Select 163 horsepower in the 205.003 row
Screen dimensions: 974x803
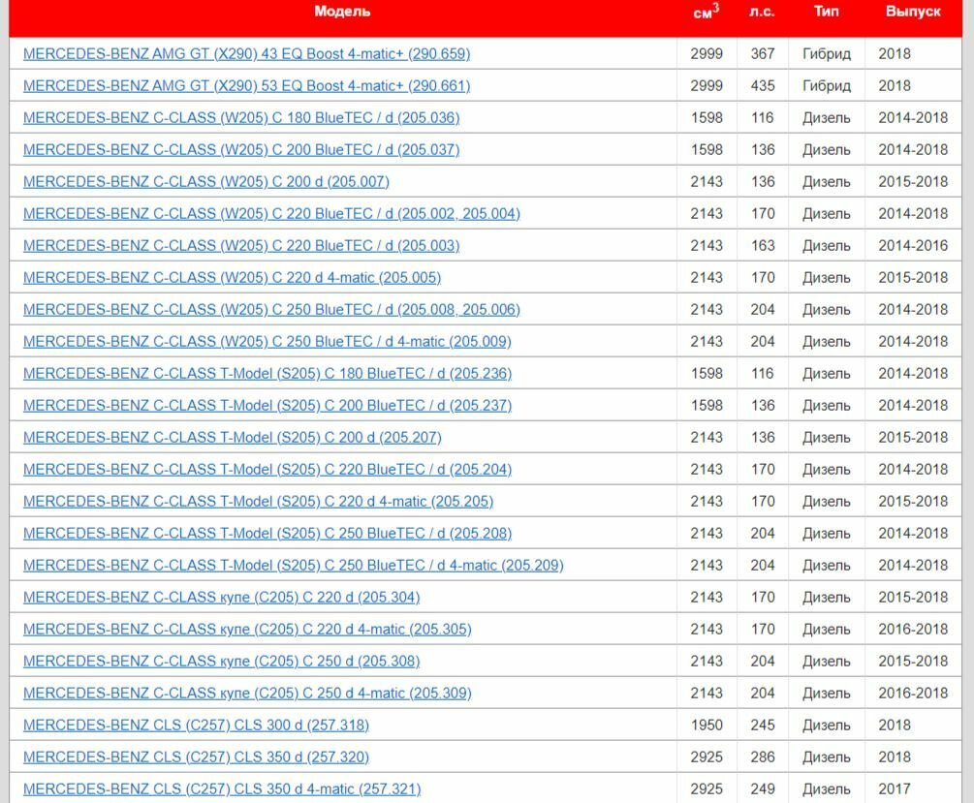[x=762, y=246]
